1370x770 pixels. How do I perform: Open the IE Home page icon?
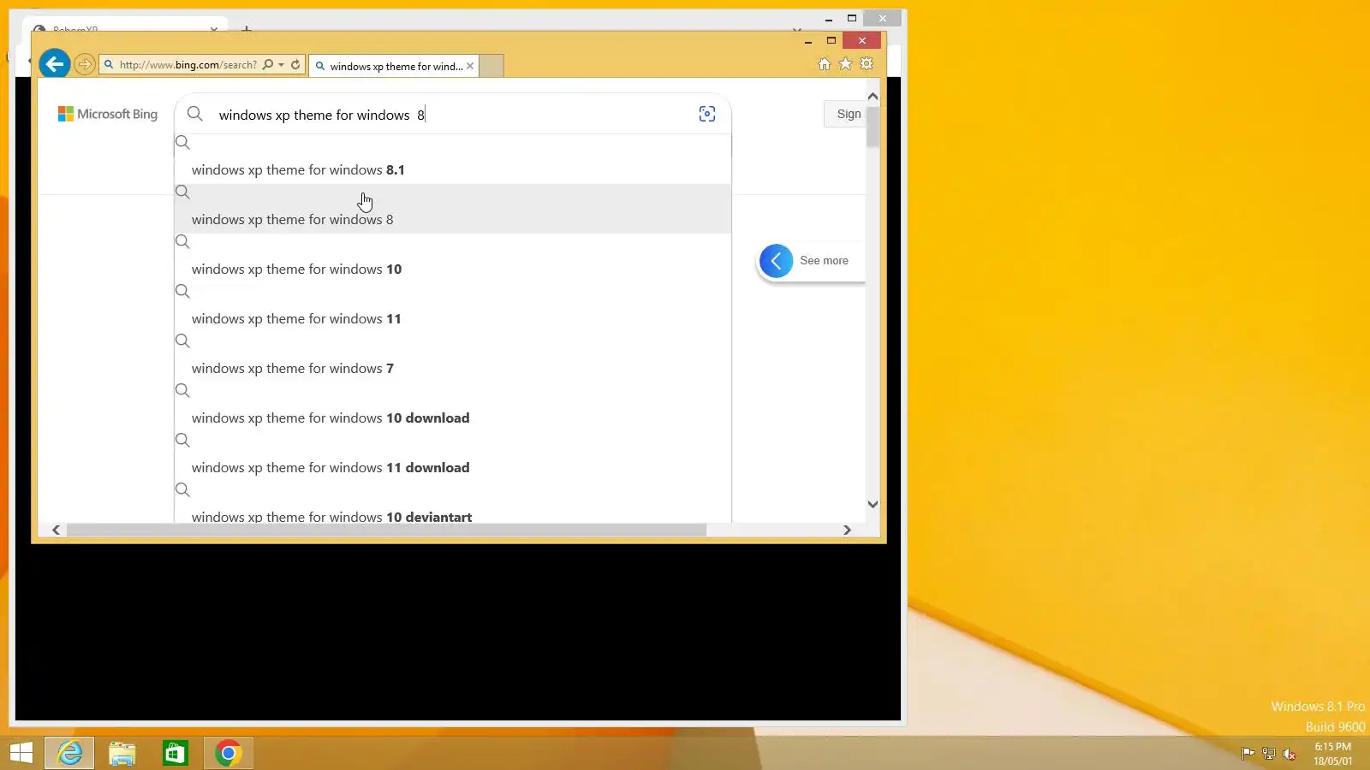click(825, 64)
